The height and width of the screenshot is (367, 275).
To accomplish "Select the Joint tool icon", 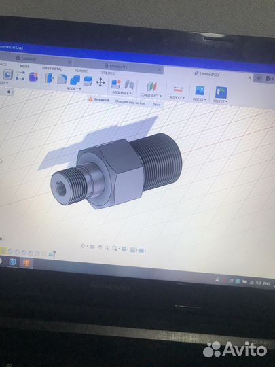I will point(129,85).
